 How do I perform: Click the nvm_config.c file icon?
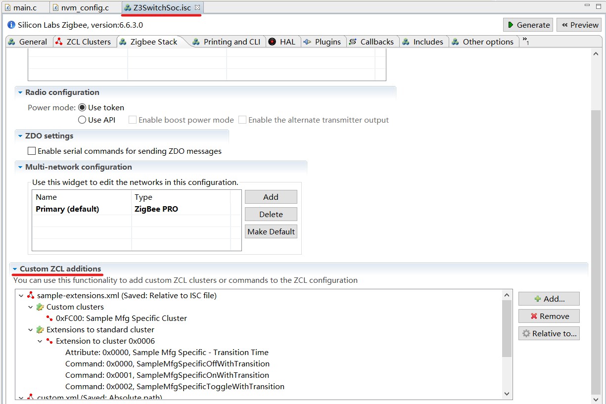point(55,7)
